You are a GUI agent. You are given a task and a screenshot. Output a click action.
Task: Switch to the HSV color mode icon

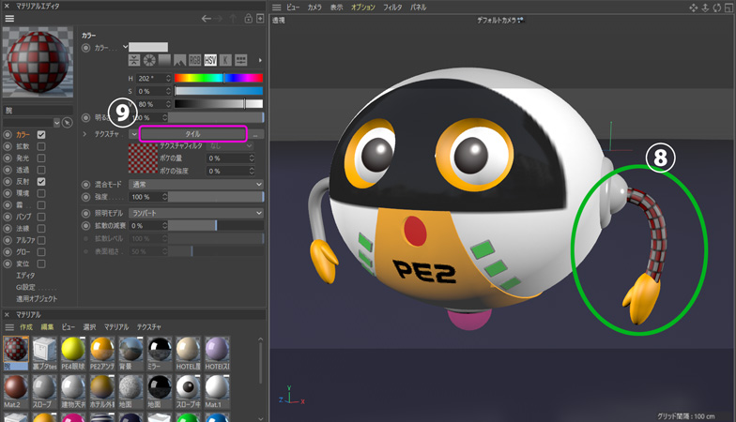210,60
